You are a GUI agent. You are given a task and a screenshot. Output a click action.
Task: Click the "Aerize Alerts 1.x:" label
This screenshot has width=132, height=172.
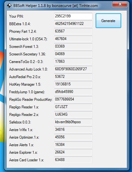click(x=22, y=145)
